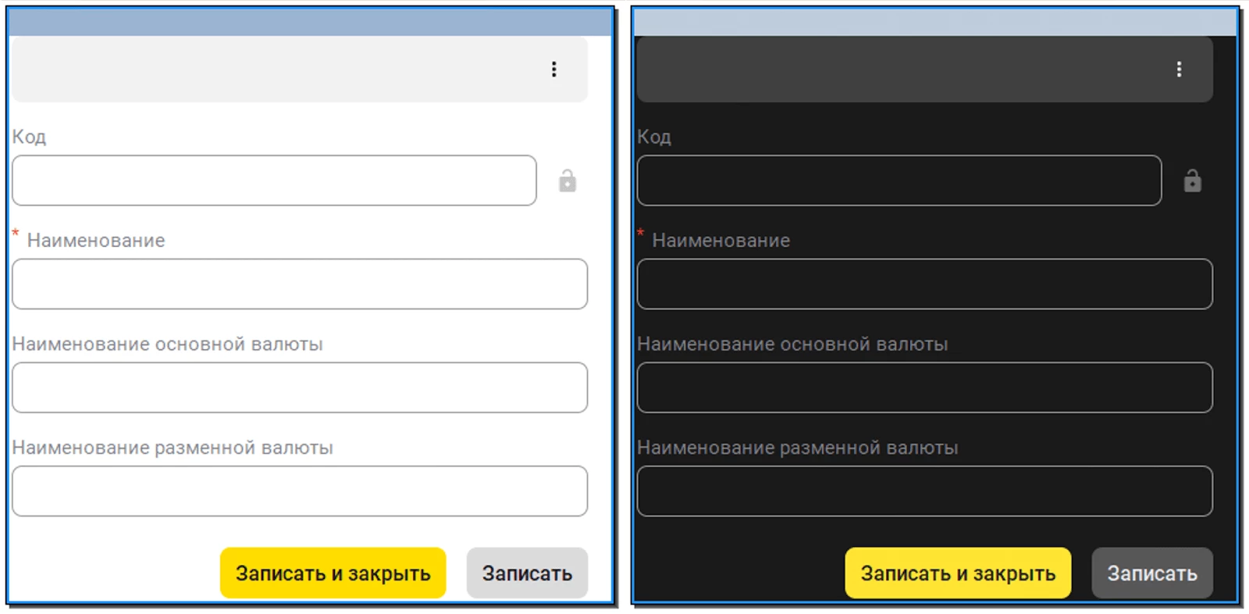
Task: Select light-theme Наименование основной валюты input
Action: (x=300, y=387)
